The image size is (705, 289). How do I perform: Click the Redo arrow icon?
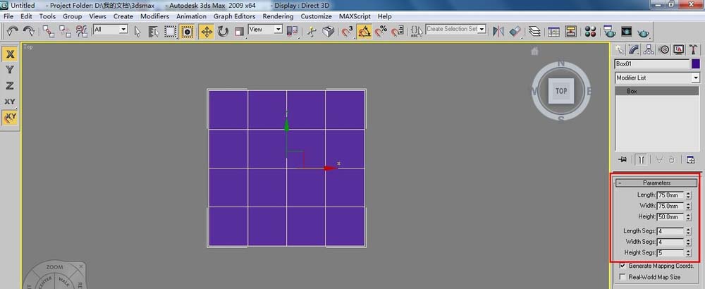(29, 31)
